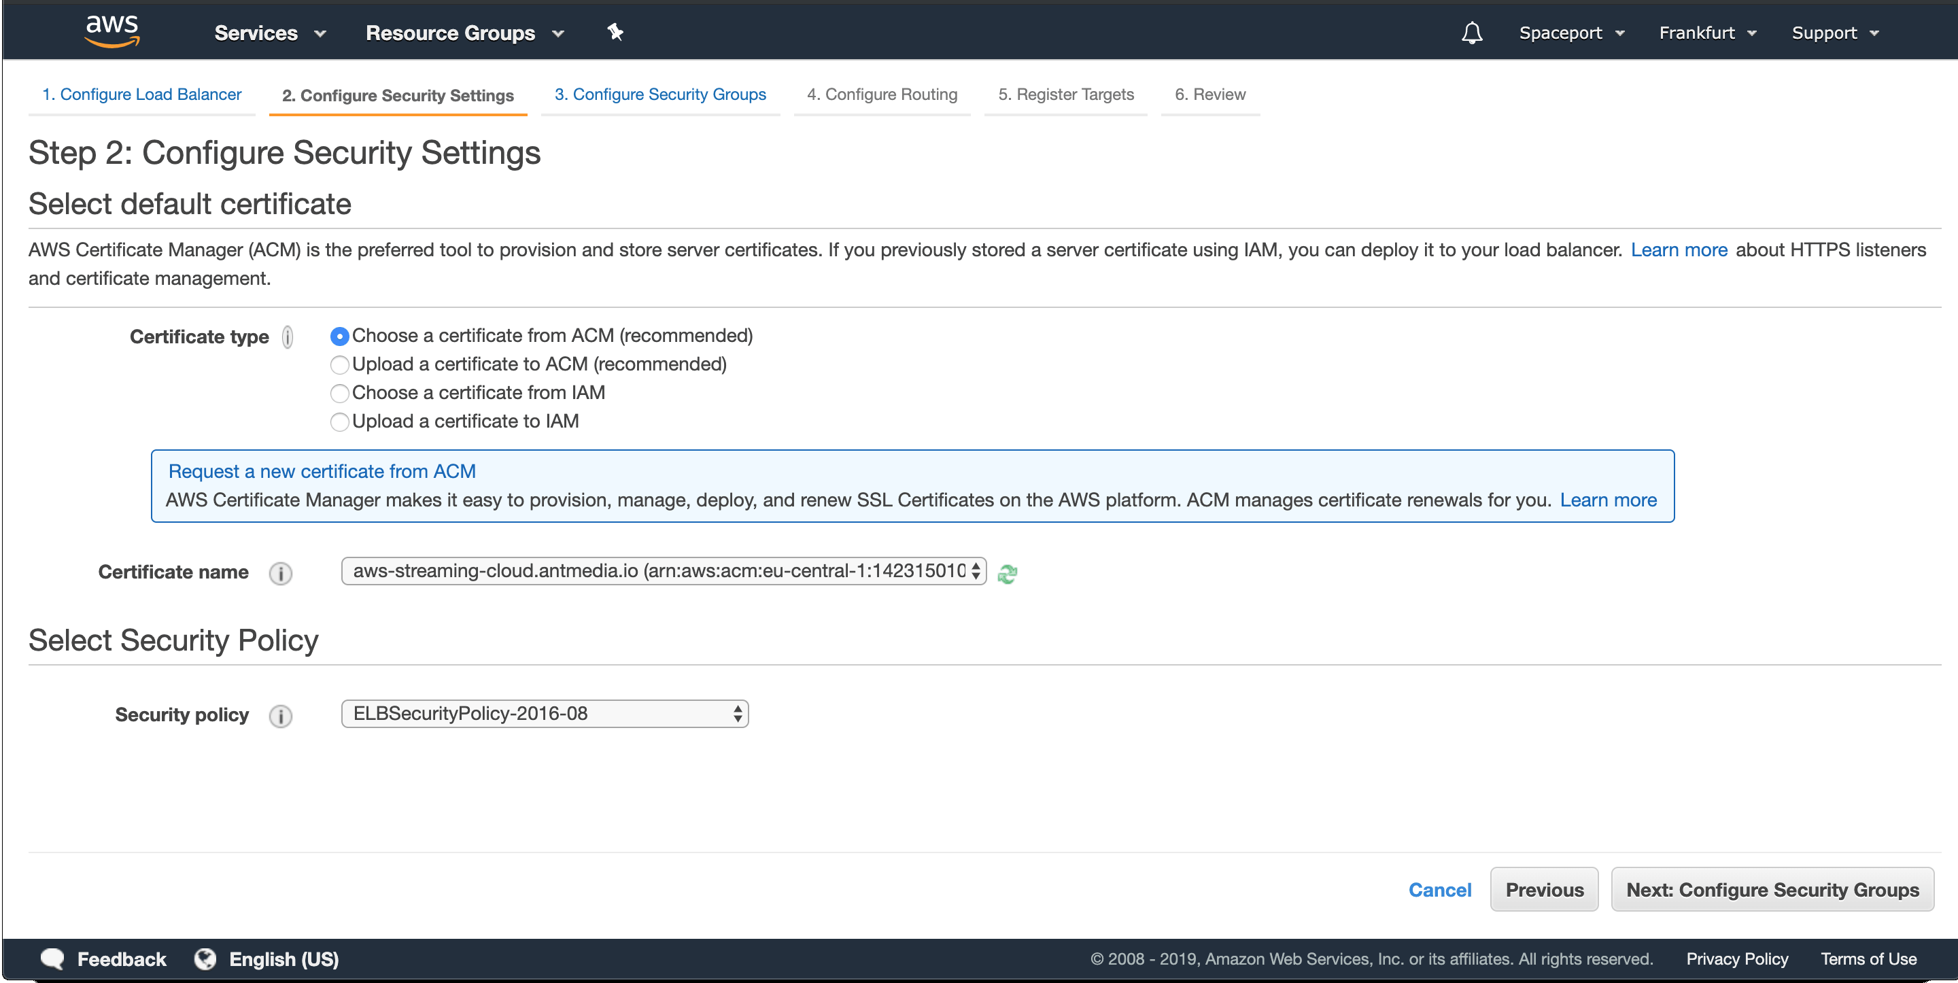Click the AWS logo home icon
Image resolution: width=1958 pixels, height=983 pixels.
(x=111, y=31)
